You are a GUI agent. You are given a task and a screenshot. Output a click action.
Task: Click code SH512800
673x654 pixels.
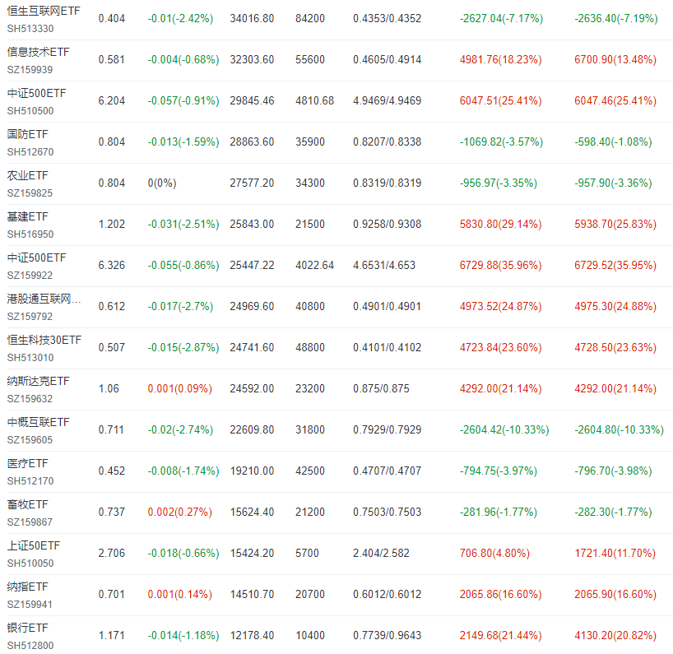coord(30,647)
